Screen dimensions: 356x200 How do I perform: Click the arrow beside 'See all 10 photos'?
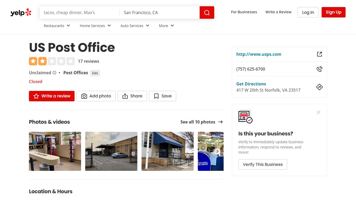(220, 122)
